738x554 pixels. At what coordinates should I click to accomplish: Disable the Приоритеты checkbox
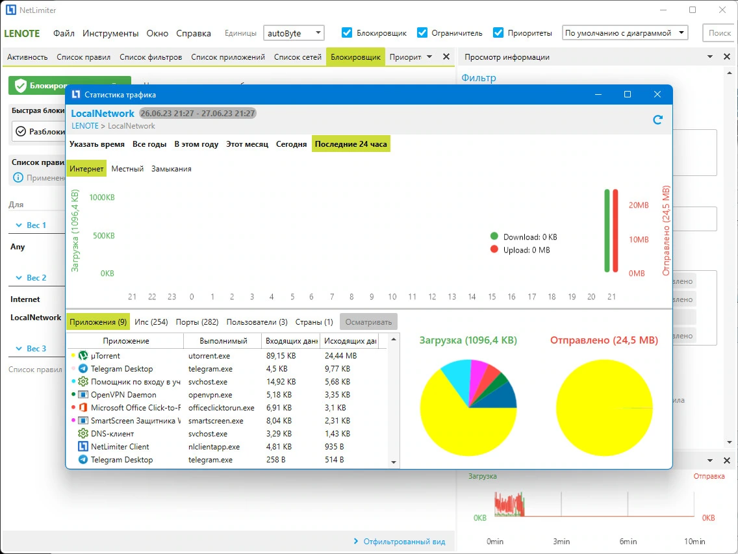pyautogui.click(x=498, y=32)
